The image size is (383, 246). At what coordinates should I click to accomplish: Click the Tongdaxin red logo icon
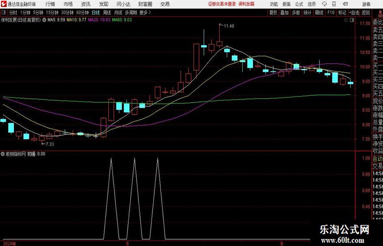tap(4, 4)
